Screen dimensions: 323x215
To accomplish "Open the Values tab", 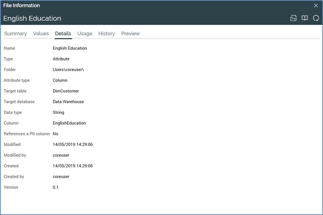I will [x=41, y=34].
